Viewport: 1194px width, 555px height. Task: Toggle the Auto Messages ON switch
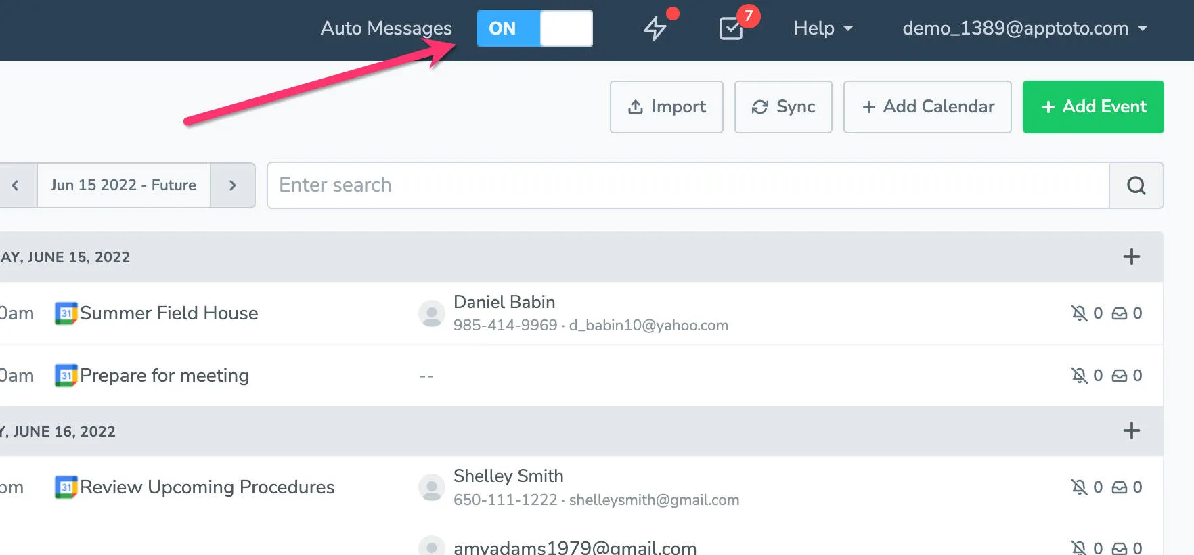[534, 28]
